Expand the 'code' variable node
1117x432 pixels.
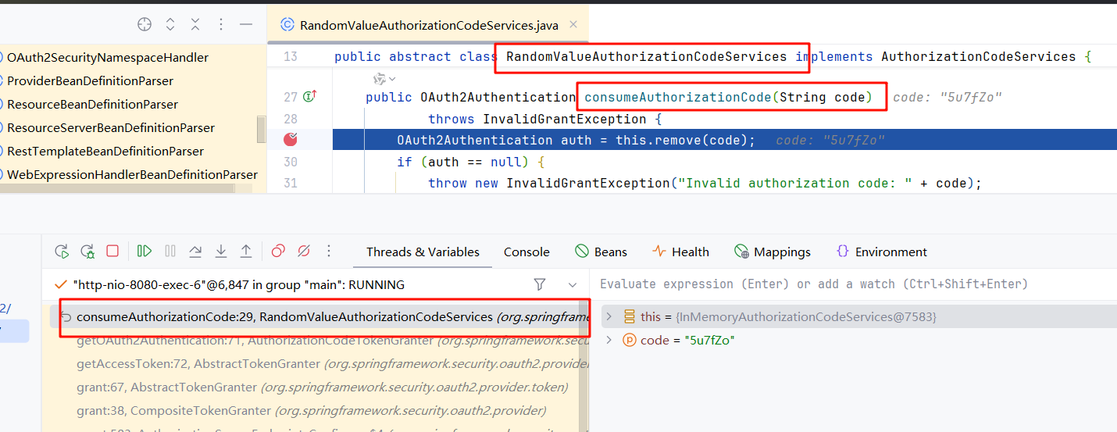click(608, 340)
